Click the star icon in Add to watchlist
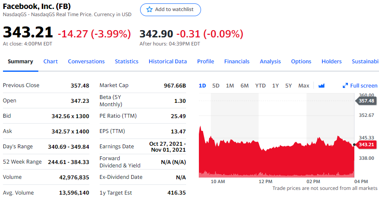The image size is (379, 198). click(x=149, y=9)
